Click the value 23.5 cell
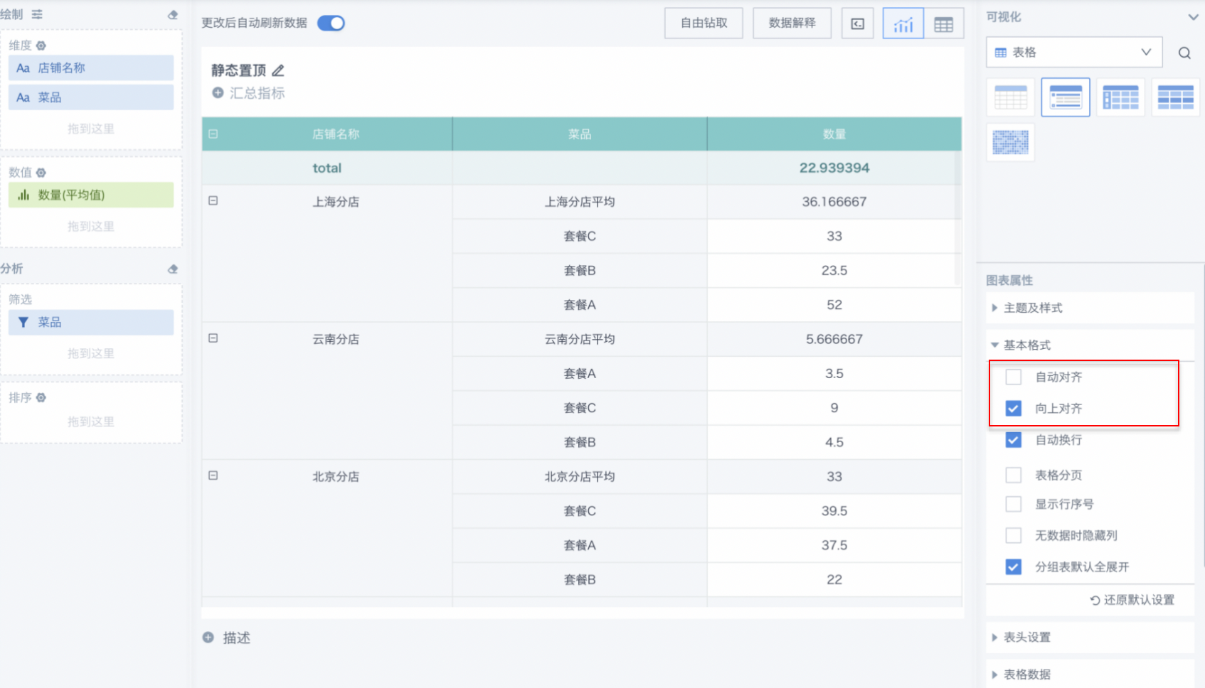1205x688 pixels. tap(834, 270)
